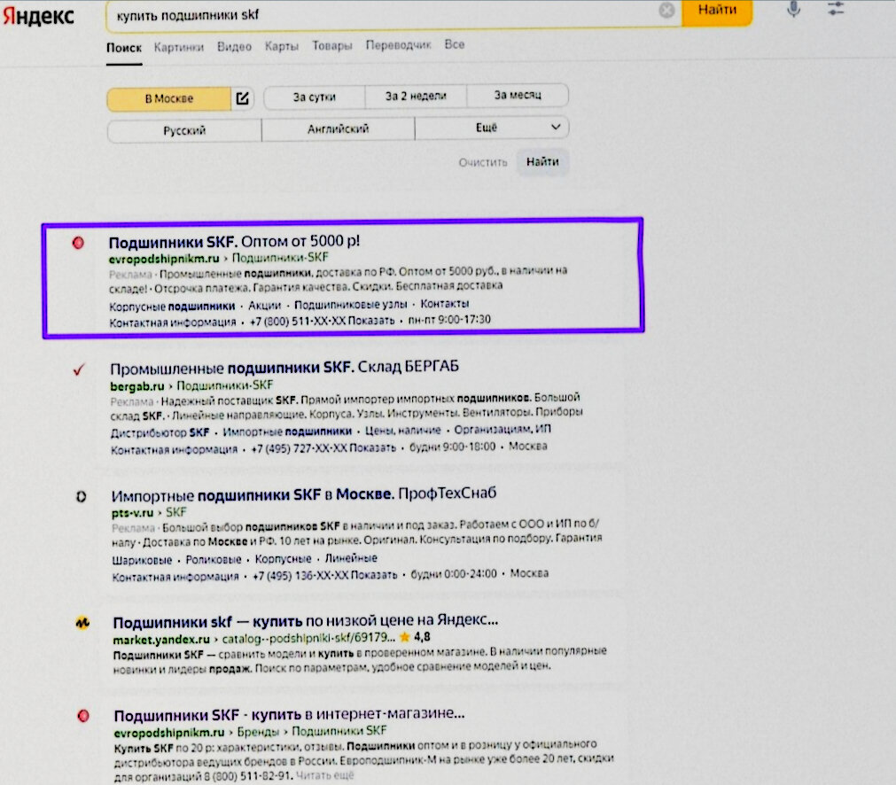896x785 pixels.
Task: Click favicon of the first evropodshipnikm.ru ad
Action: [78, 243]
